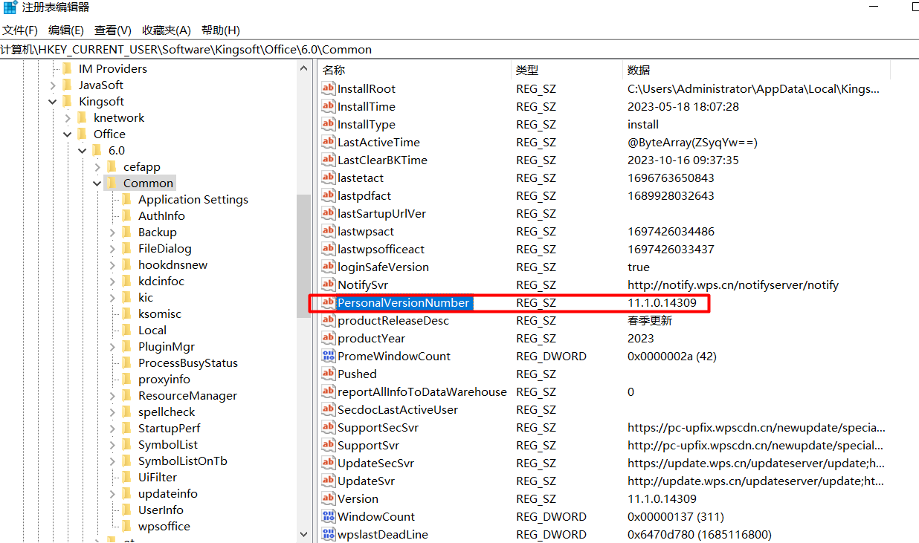Expand the kic tree node

112,298
